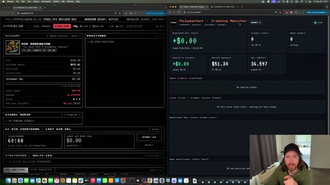Open tab search dropdown in right Chrome window

326,7
